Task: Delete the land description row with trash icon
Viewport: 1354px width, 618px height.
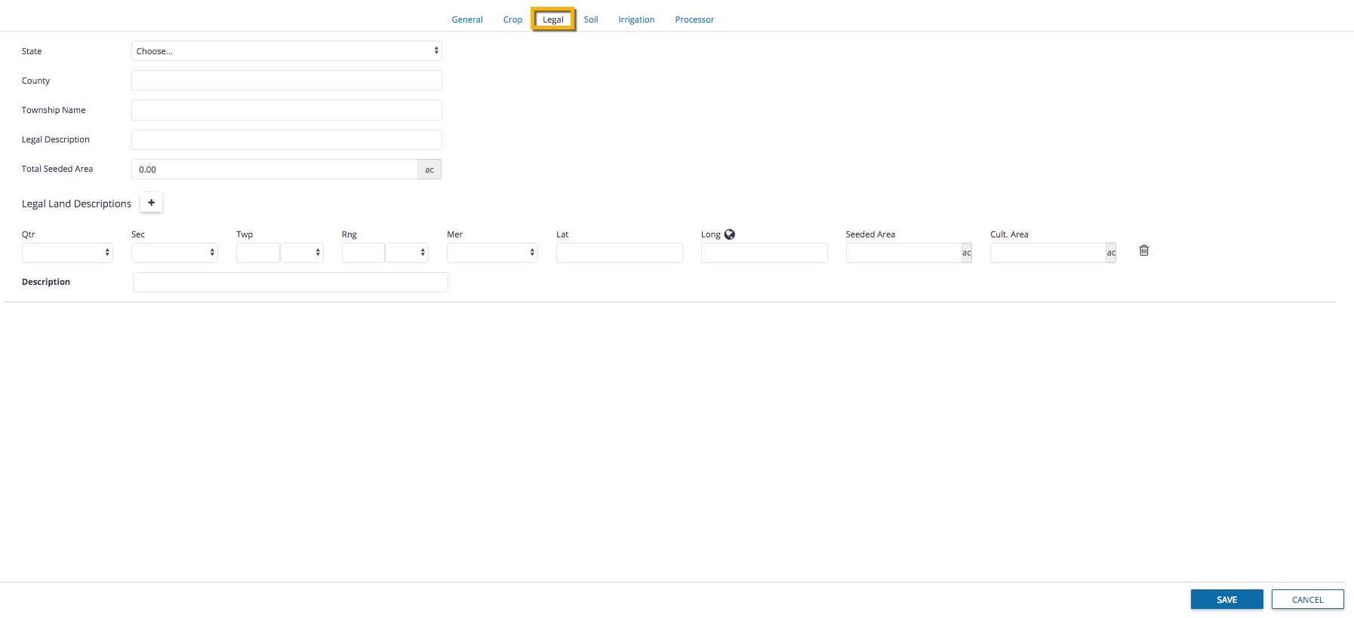Action: click(1143, 251)
